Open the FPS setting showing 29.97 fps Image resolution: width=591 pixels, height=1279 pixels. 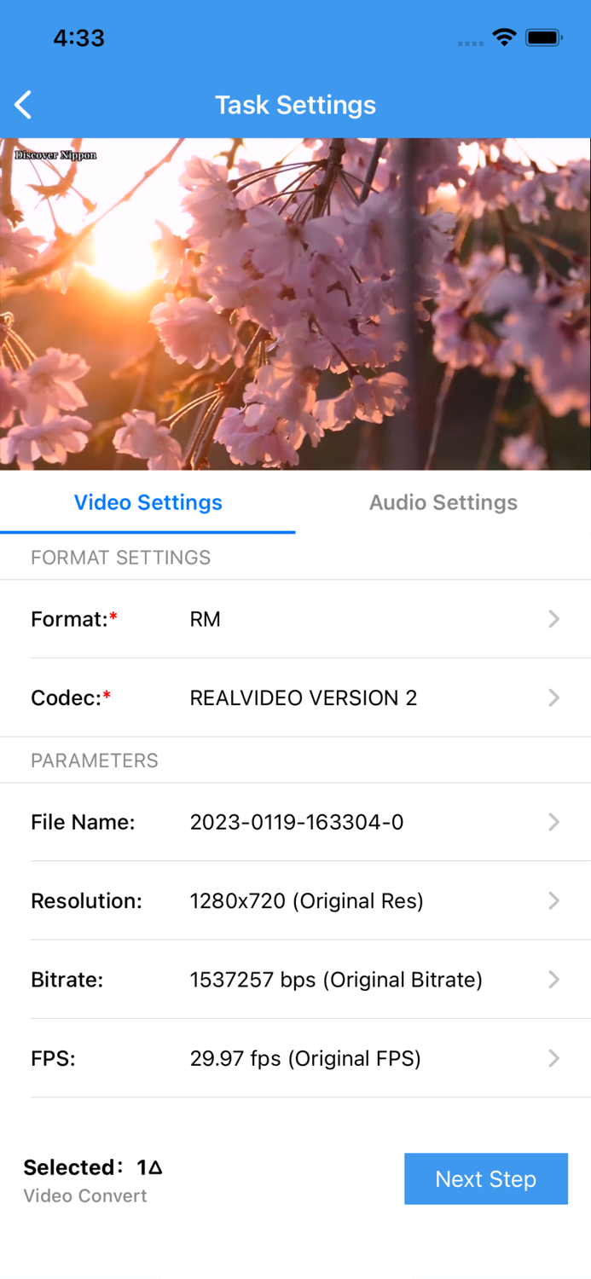295,1058
